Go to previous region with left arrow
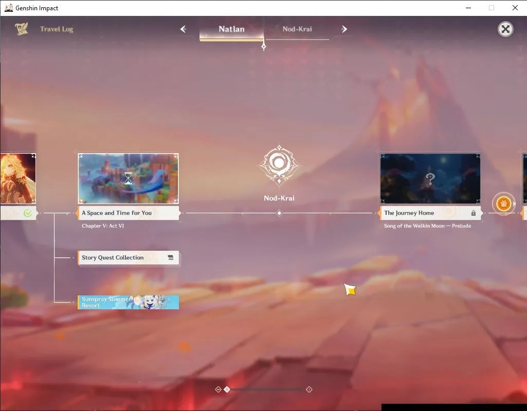Screen dimensions: 527x411 tap(184, 29)
